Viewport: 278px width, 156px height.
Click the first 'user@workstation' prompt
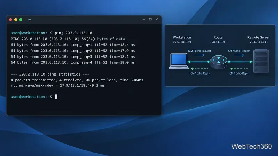pyautogui.click(x=31, y=33)
